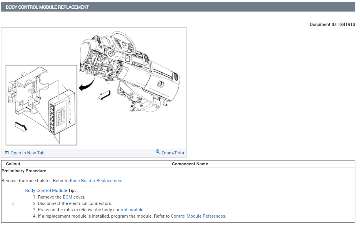This screenshot has width=360, height=230.
Task: Click the Body Control Module Replacement header
Action: [47, 7]
